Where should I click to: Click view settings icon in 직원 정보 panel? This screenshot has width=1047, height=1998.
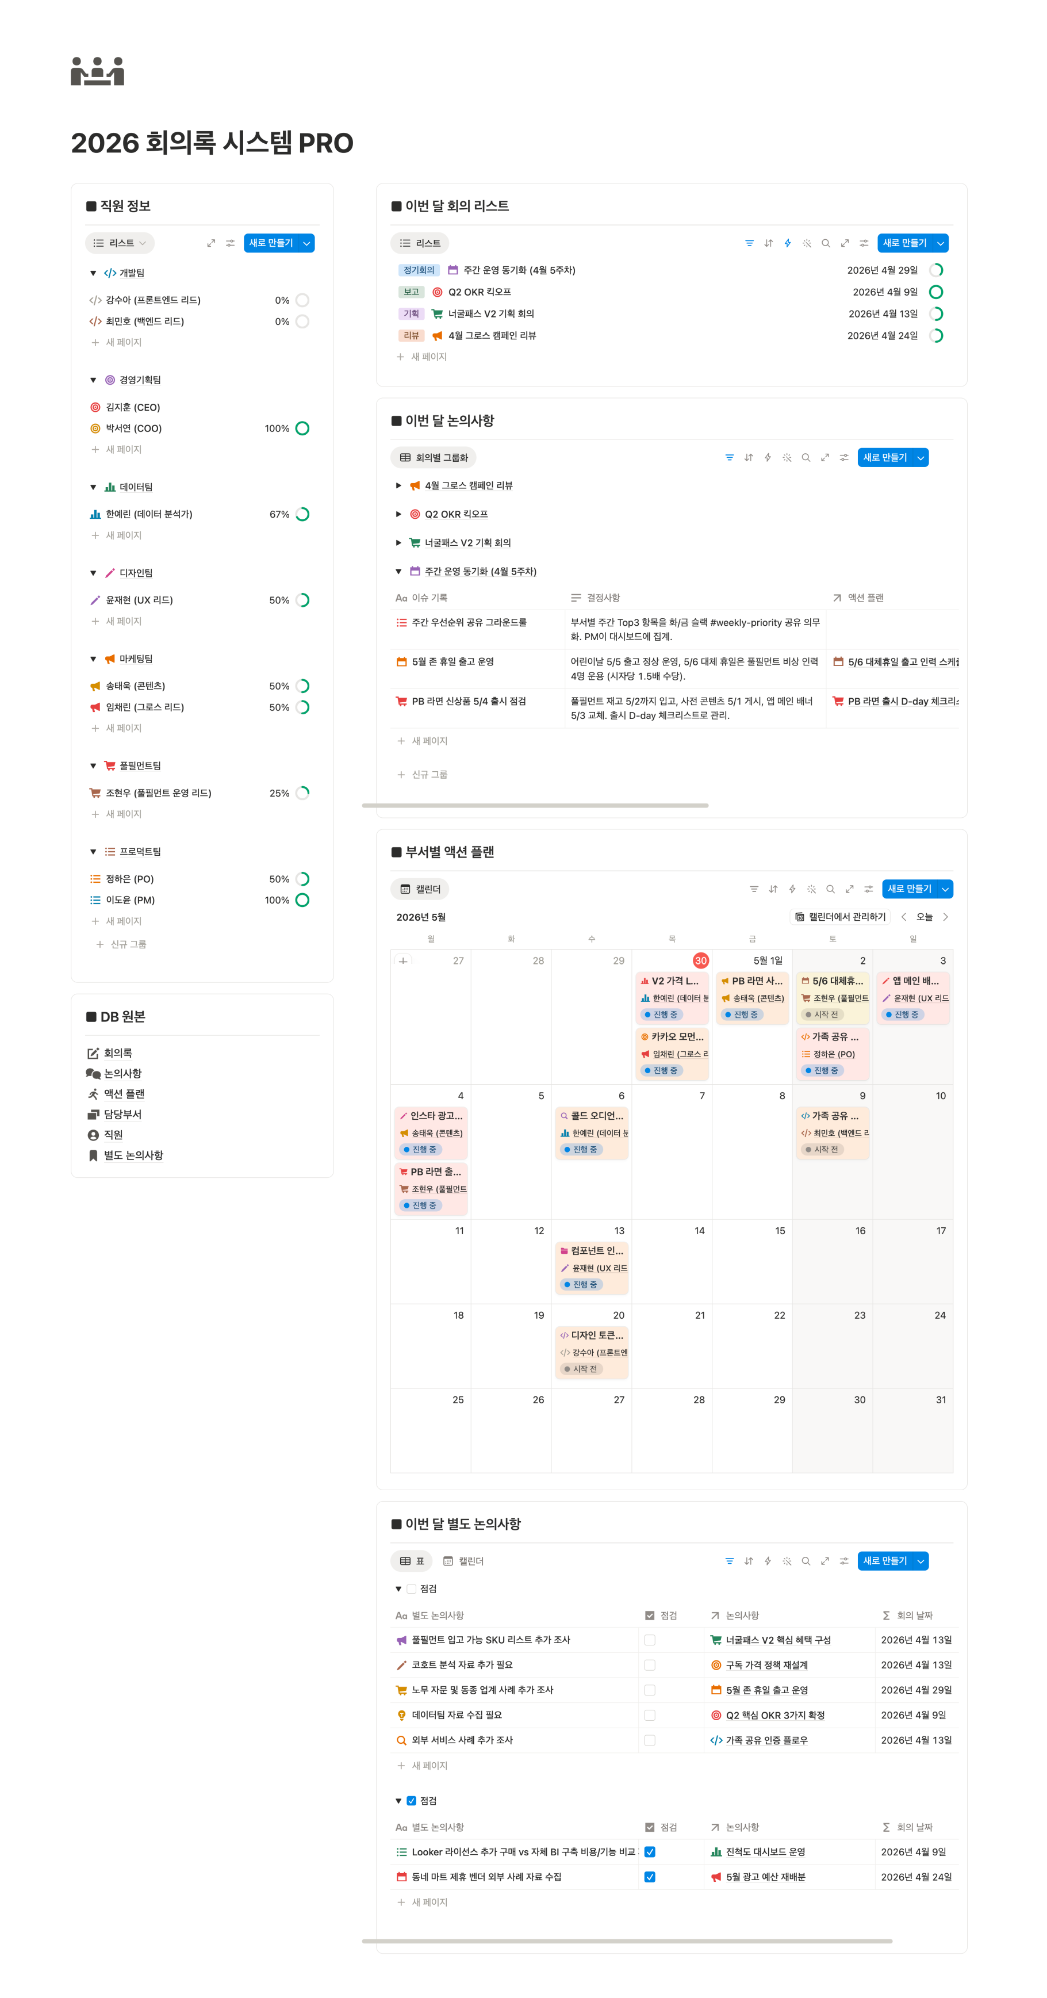click(231, 243)
